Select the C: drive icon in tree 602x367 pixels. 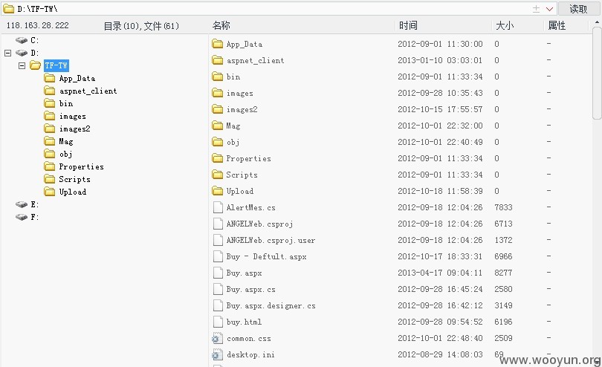[x=22, y=40]
